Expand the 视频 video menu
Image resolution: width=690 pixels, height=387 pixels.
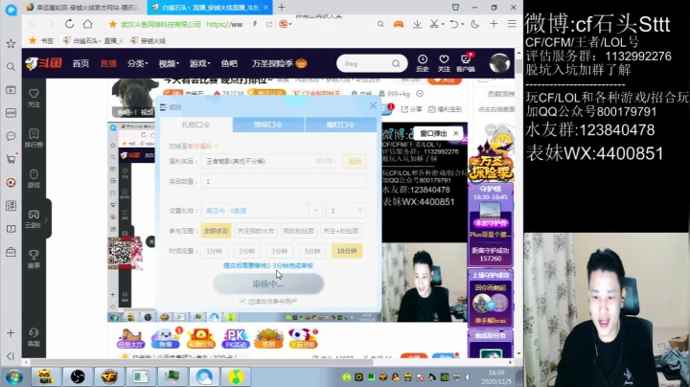coord(169,63)
